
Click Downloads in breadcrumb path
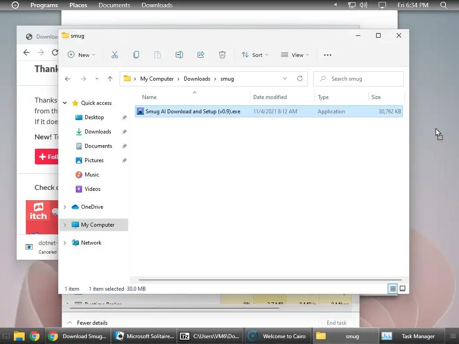pos(197,79)
